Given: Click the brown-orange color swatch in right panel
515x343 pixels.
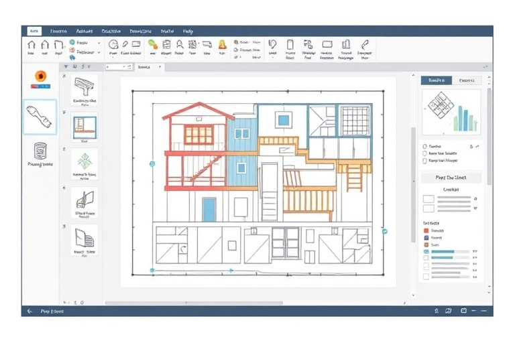Looking at the screenshot, I should (426, 245).
